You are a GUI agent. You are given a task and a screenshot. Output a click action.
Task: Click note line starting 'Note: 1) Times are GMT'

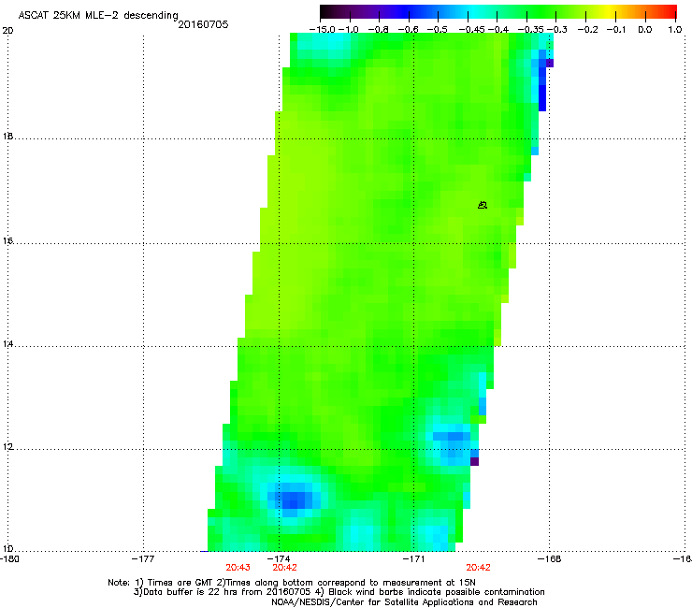click(292, 583)
